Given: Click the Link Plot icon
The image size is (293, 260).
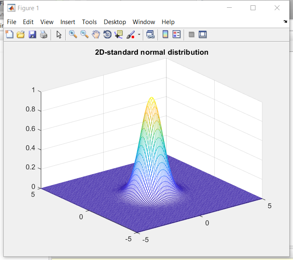Looking at the screenshot, I should (x=151, y=34).
